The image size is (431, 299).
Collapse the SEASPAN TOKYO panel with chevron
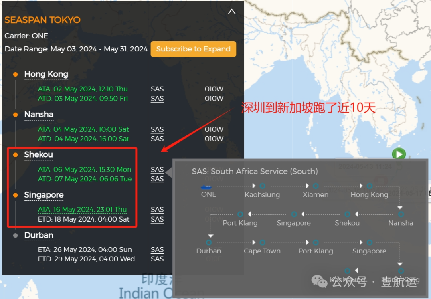pos(232,12)
